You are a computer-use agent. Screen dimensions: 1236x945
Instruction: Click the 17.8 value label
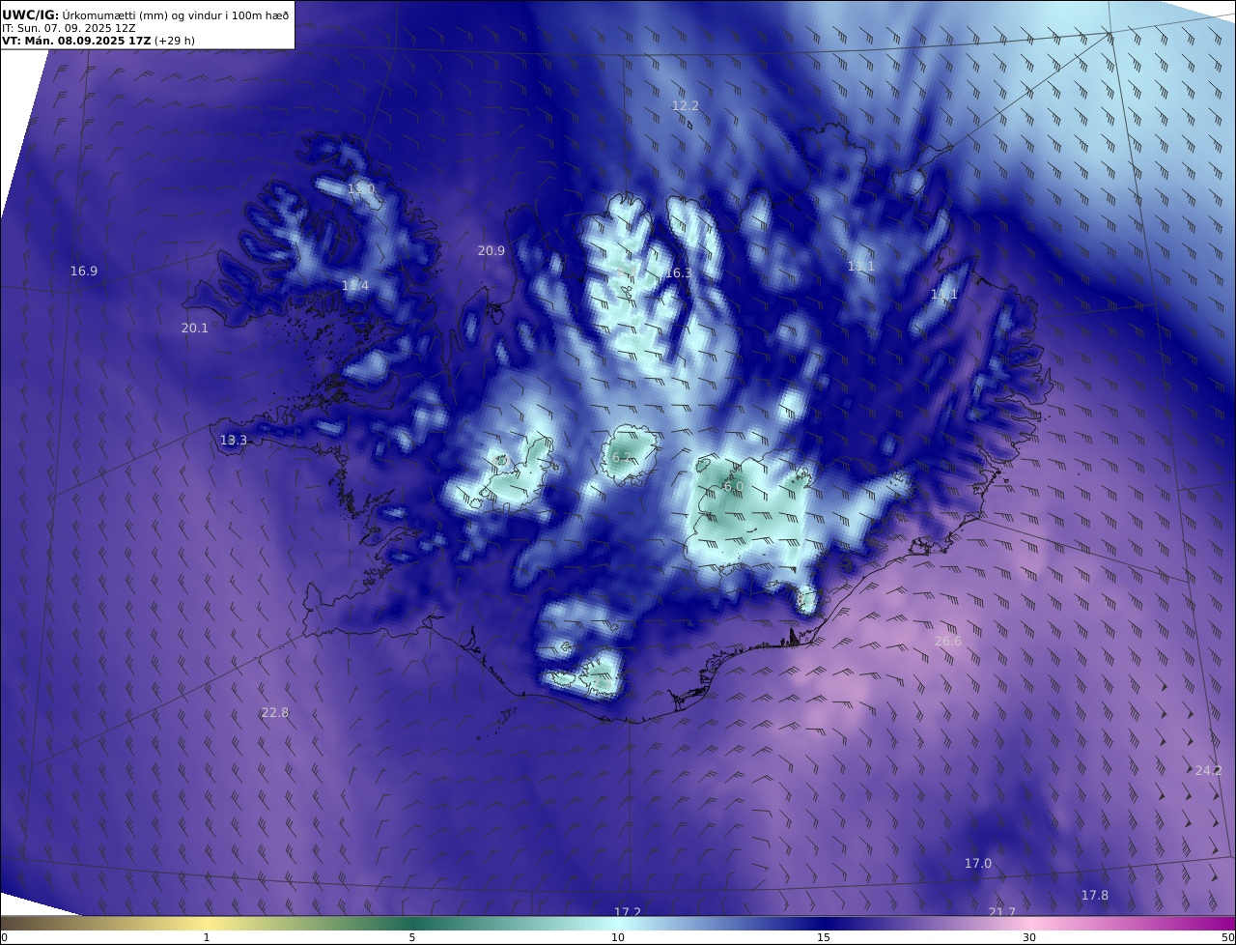click(1094, 896)
